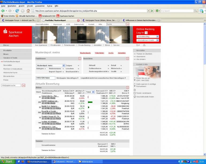The height and width of the screenshot is (164, 206).
Task: Open the Watchlisten link
Action: pyautogui.click(x=99, y=53)
